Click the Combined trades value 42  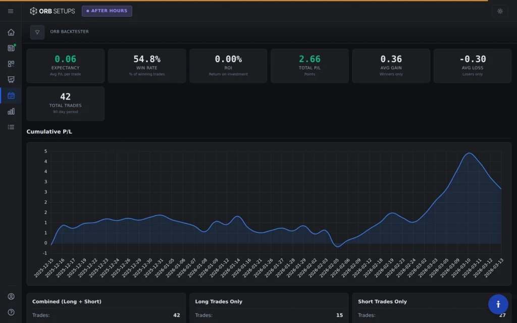point(177,315)
